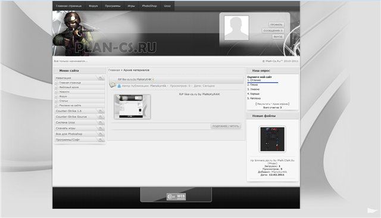Image resolution: width=381 pixels, height=218 pixels.
Task: Select poll answer 3. Ужасно
Action: pyautogui.click(x=254, y=89)
